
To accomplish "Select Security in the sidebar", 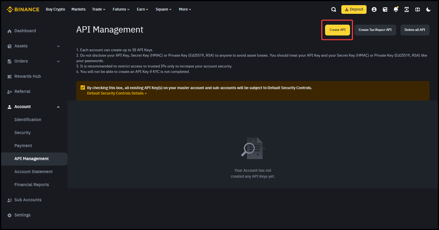I will click(23, 132).
